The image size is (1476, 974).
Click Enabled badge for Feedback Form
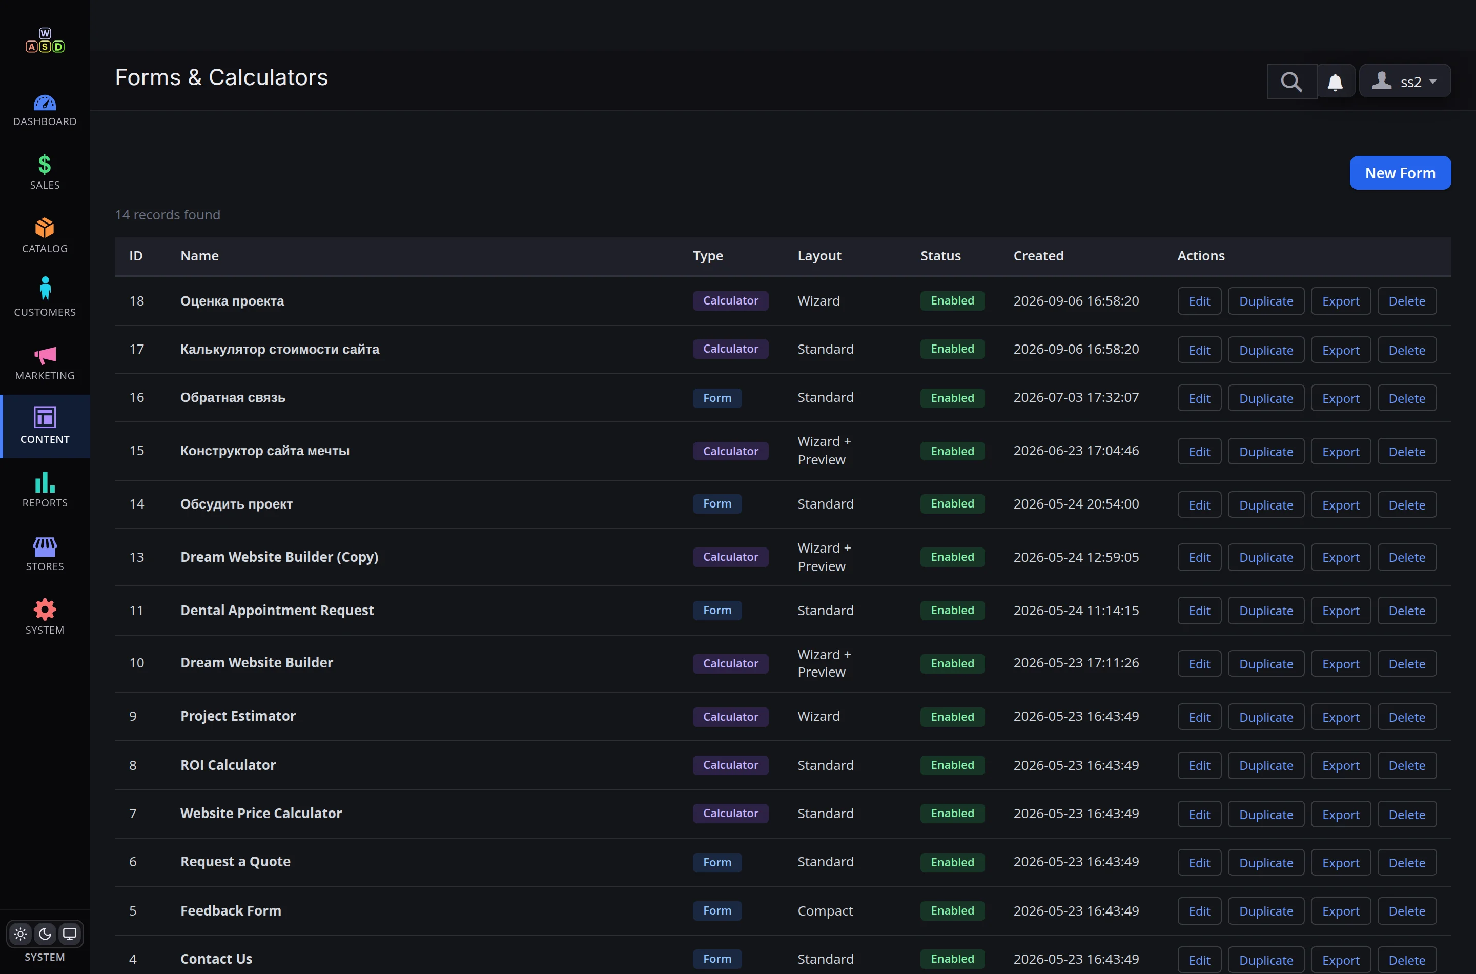pos(952,910)
